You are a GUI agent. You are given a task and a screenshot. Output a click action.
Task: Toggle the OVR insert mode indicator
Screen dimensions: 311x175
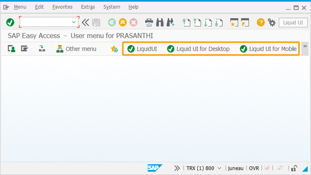click(x=254, y=168)
